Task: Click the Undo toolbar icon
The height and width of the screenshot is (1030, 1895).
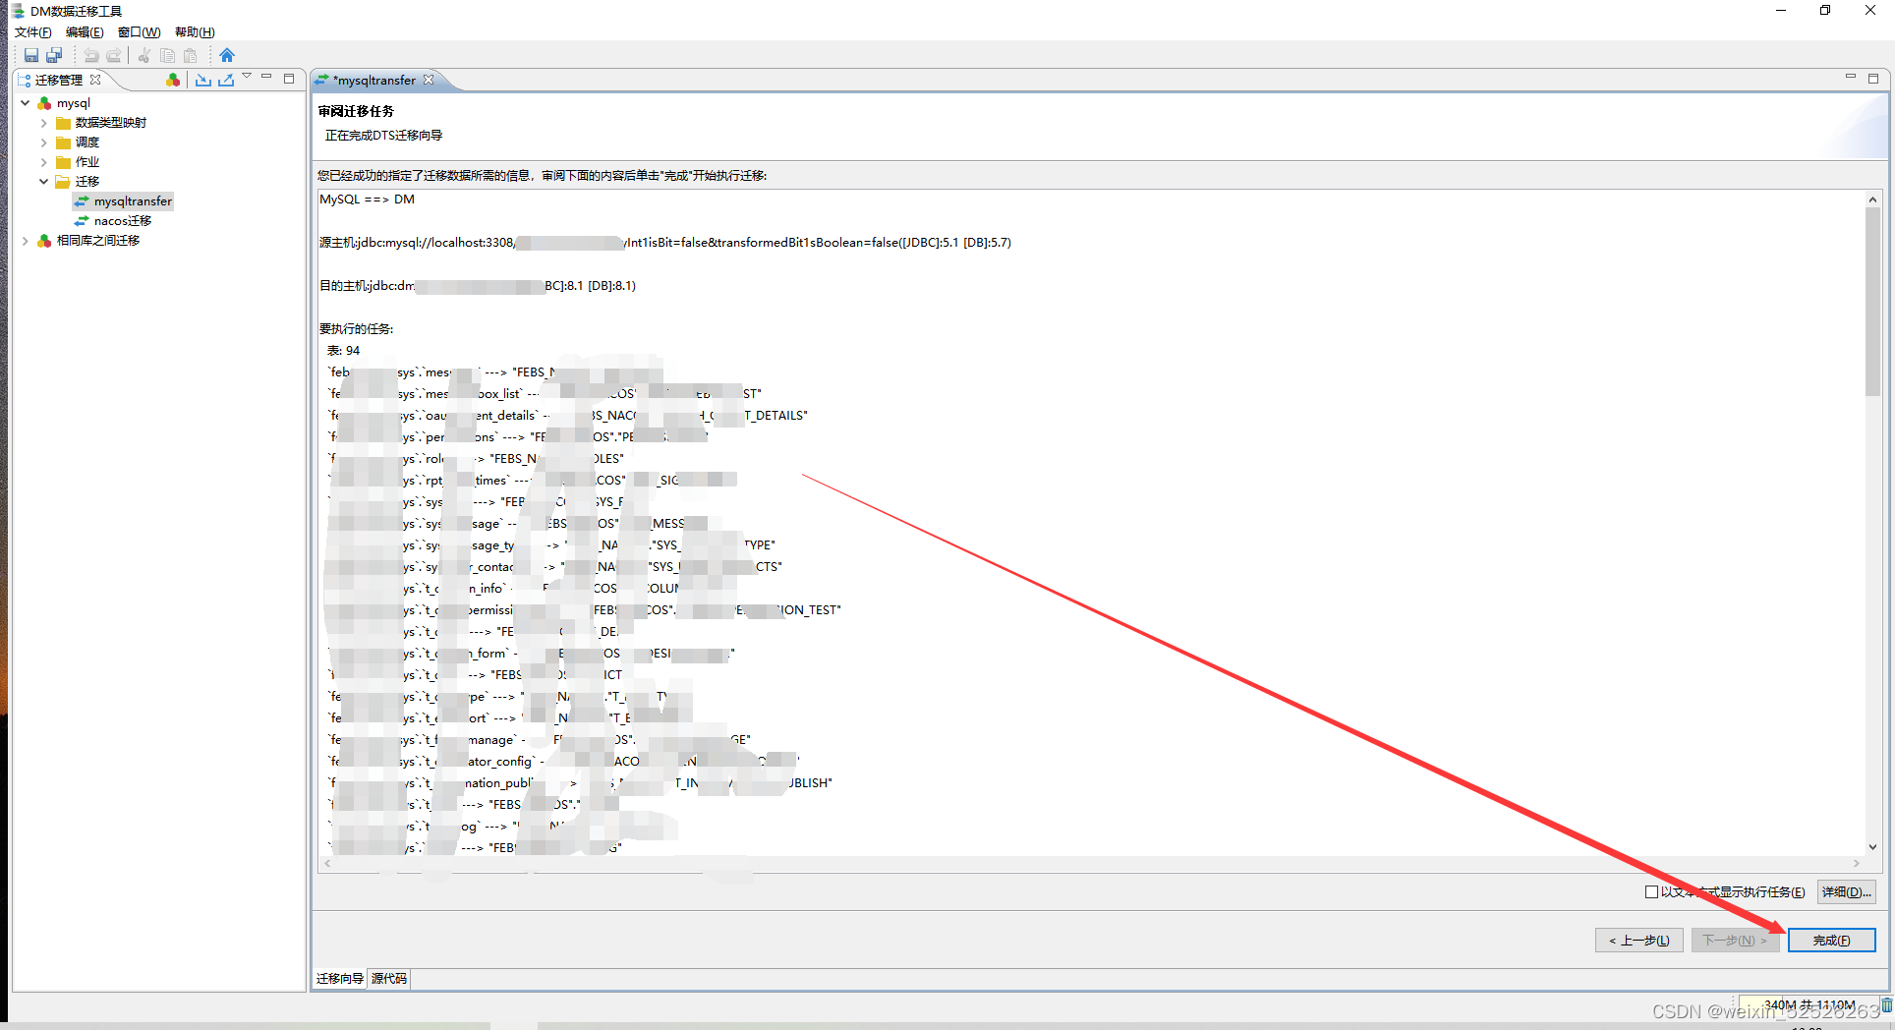Action: [91, 55]
